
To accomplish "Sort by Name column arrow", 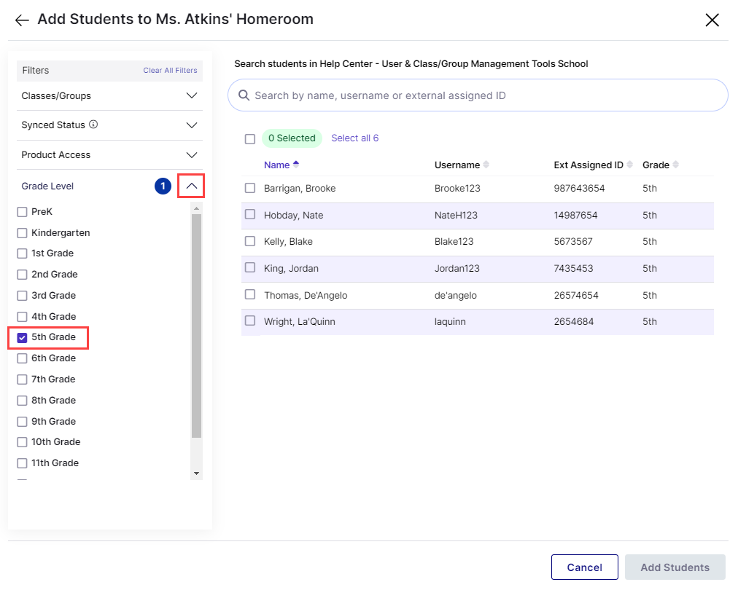I will (296, 164).
